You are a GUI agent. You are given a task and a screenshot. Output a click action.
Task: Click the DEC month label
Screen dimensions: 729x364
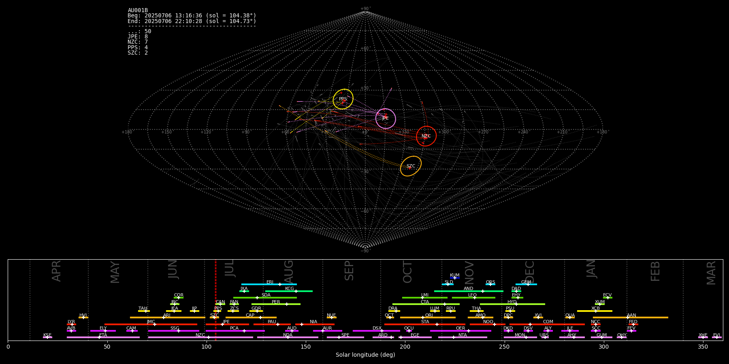pyautogui.click(x=530, y=272)
